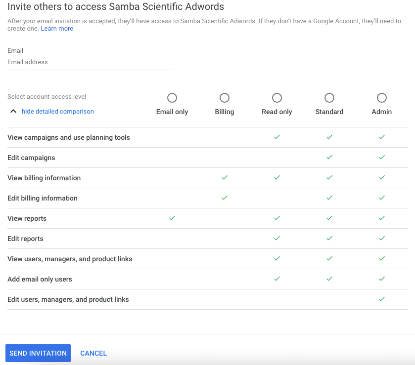Click the Read only checkmark for View billing information

coord(277,177)
